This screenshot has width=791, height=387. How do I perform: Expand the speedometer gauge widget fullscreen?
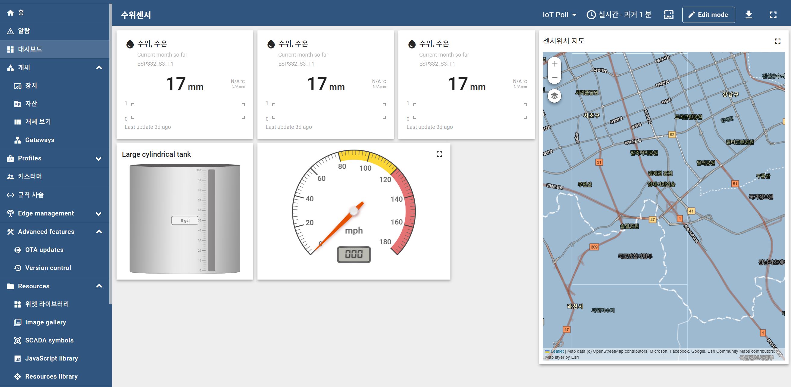click(x=439, y=154)
